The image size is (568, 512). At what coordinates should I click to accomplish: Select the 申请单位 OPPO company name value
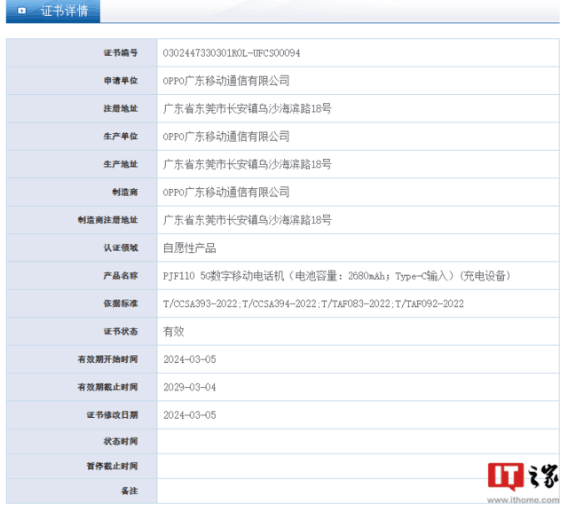(x=226, y=81)
